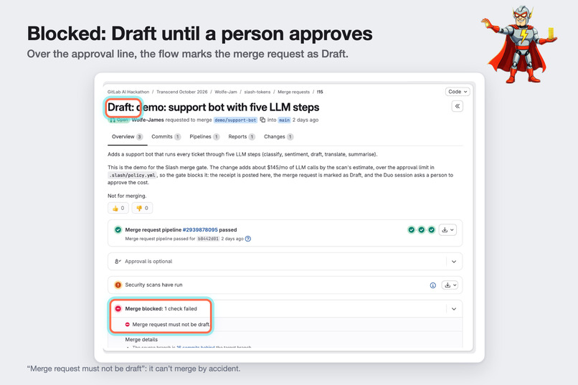Open pipeline help question mark icon
Image resolution: width=578 pixels, height=385 pixels.
pos(248,239)
